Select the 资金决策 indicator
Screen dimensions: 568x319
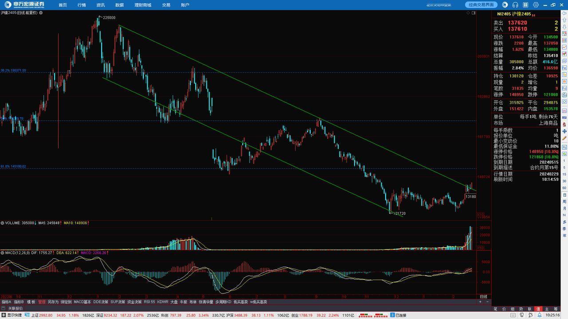(x=134, y=302)
